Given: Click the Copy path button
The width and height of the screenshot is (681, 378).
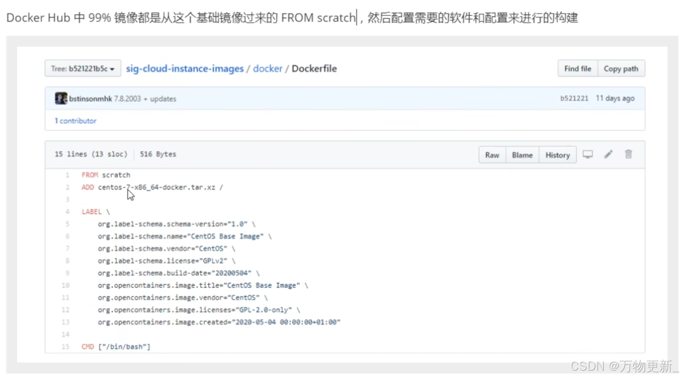Looking at the screenshot, I should (621, 69).
